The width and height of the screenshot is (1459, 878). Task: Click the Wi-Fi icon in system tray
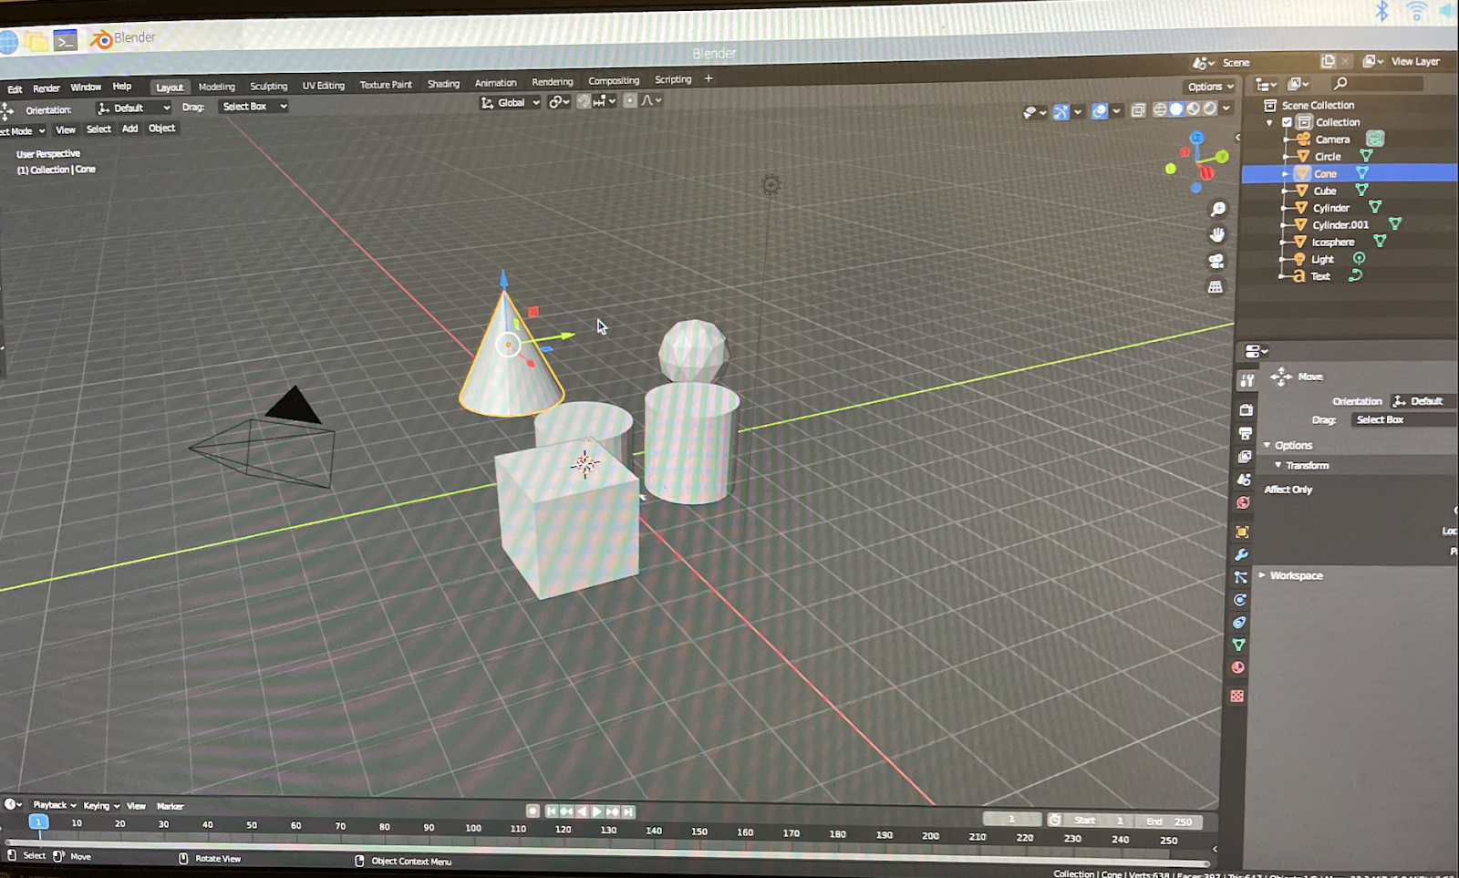[x=1416, y=11]
